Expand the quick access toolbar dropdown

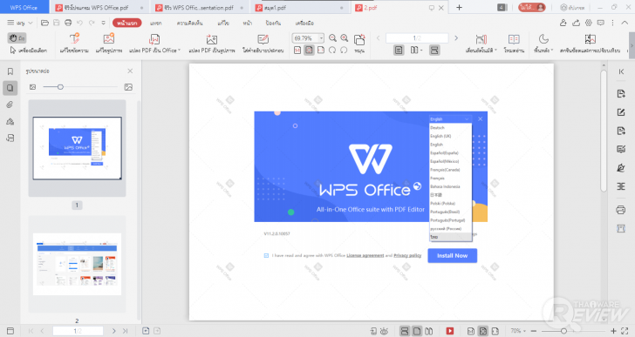click(103, 23)
